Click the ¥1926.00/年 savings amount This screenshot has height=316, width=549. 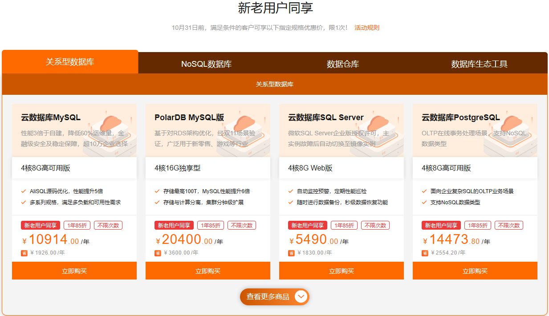click(48, 253)
